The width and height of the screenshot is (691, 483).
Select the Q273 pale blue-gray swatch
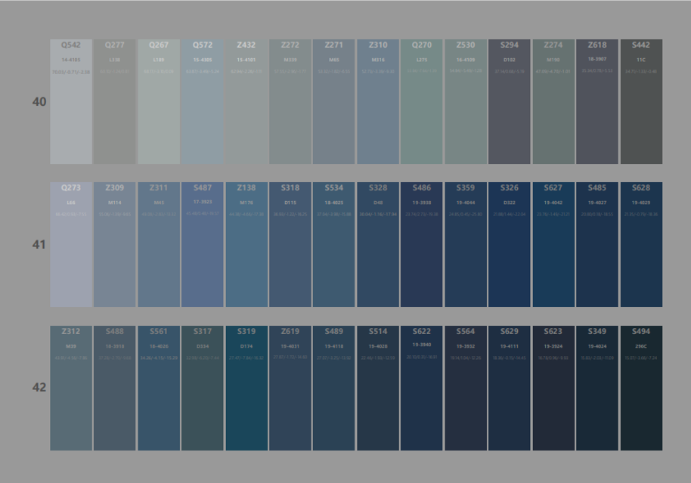click(x=71, y=244)
